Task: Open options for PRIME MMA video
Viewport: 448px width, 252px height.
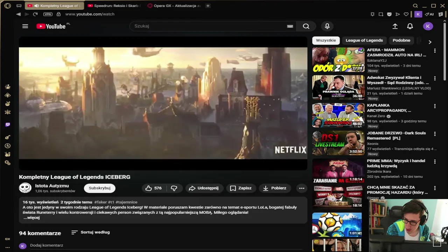Action: coord(435,162)
